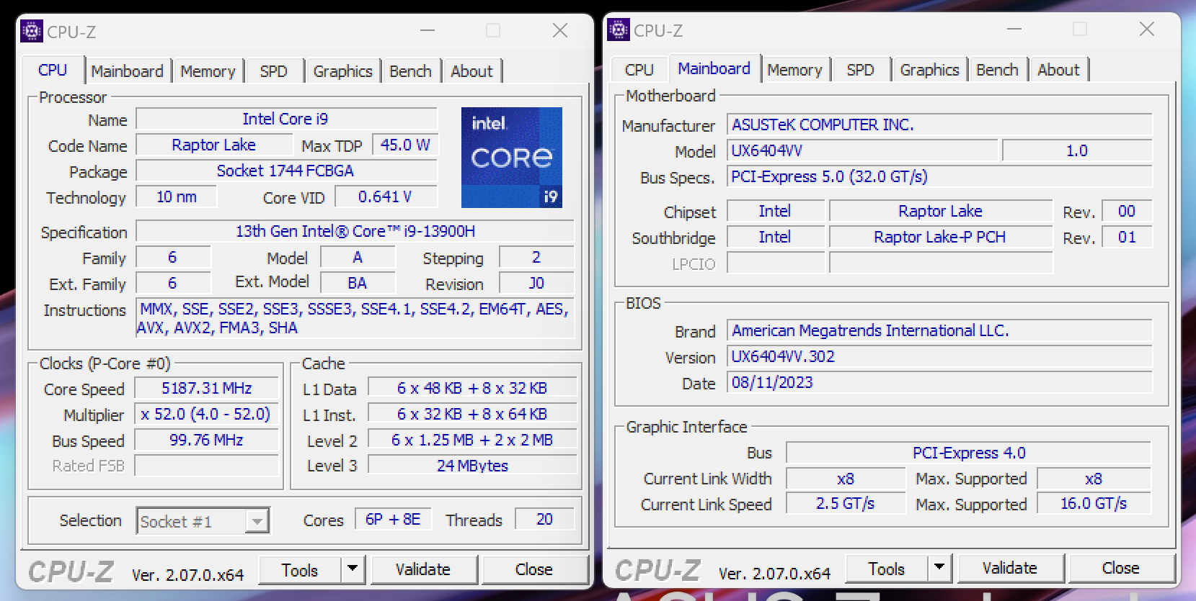This screenshot has height=601, width=1196.
Task: Click the Code Name value 'Raptor Lake'
Action: [x=214, y=145]
